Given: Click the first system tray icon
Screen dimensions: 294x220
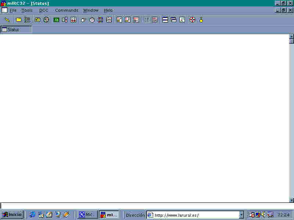Looking at the screenshot, I should pos(251,214).
